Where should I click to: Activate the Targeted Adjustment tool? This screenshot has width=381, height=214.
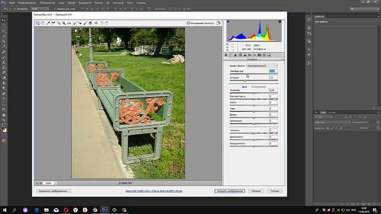58,23
